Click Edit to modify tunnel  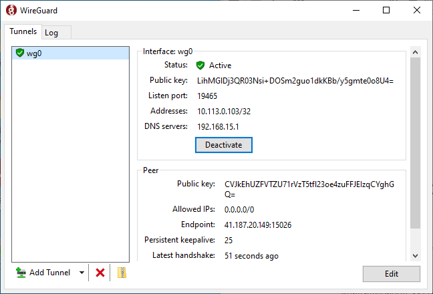[x=392, y=274]
